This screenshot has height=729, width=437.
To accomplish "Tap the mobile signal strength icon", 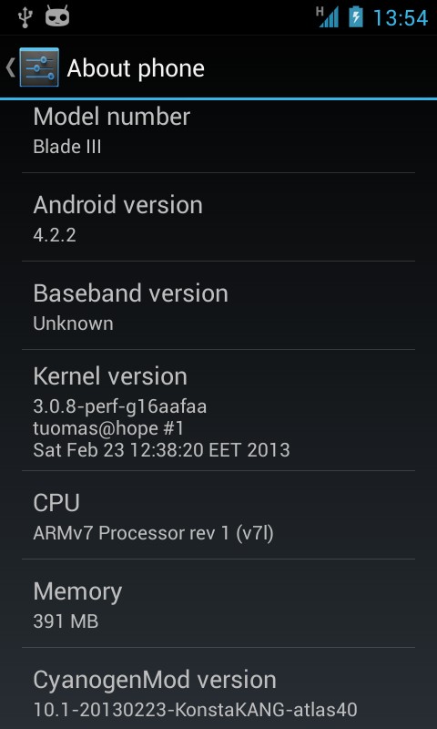I will point(328,16).
